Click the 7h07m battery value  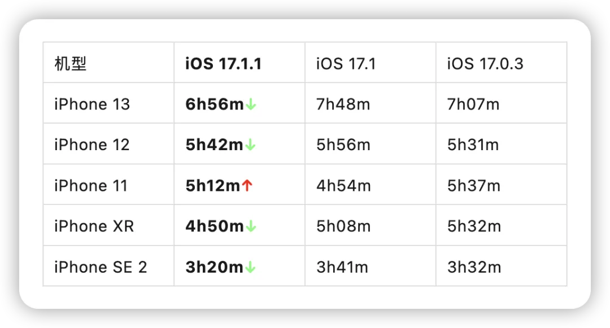(x=473, y=104)
